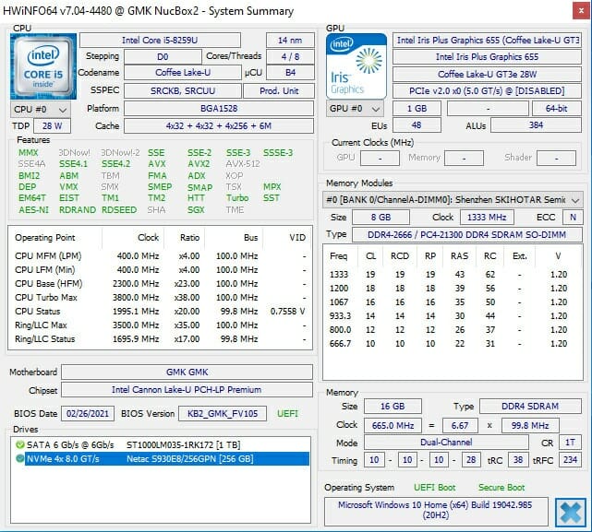Click the DDR4 SDRAM memory type field

tap(530, 407)
